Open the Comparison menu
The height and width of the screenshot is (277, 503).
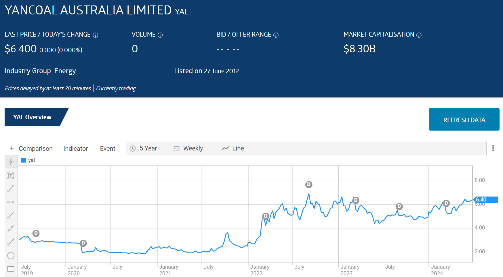click(x=36, y=148)
